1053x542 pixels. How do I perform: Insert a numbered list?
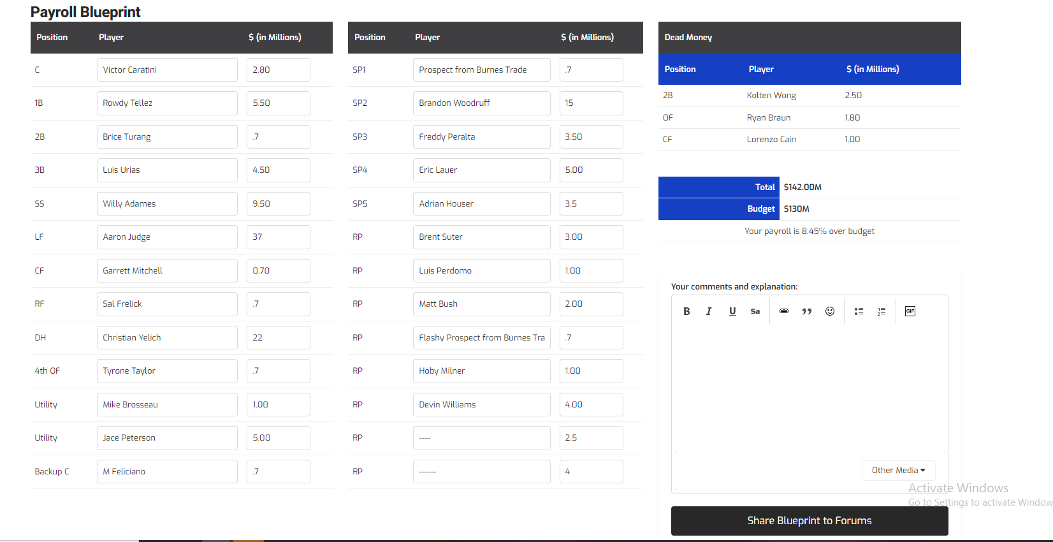pos(882,311)
